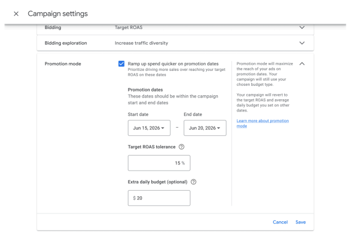The height and width of the screenshot is (243, 349).
Task: Open the End date dropdown
Action: point(205,128)
